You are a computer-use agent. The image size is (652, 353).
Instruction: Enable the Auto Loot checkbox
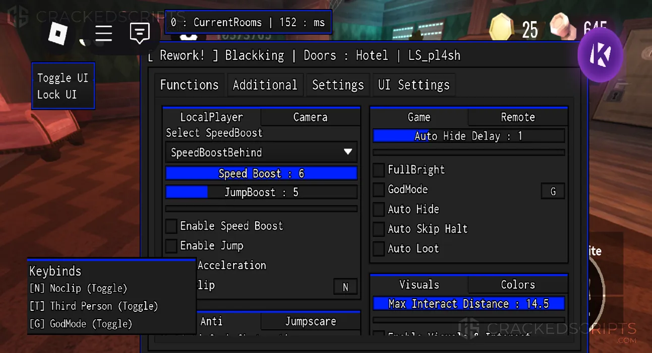[x=379, y=249]
